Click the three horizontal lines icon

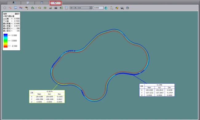pyautogui.click(x=56, y=8)
